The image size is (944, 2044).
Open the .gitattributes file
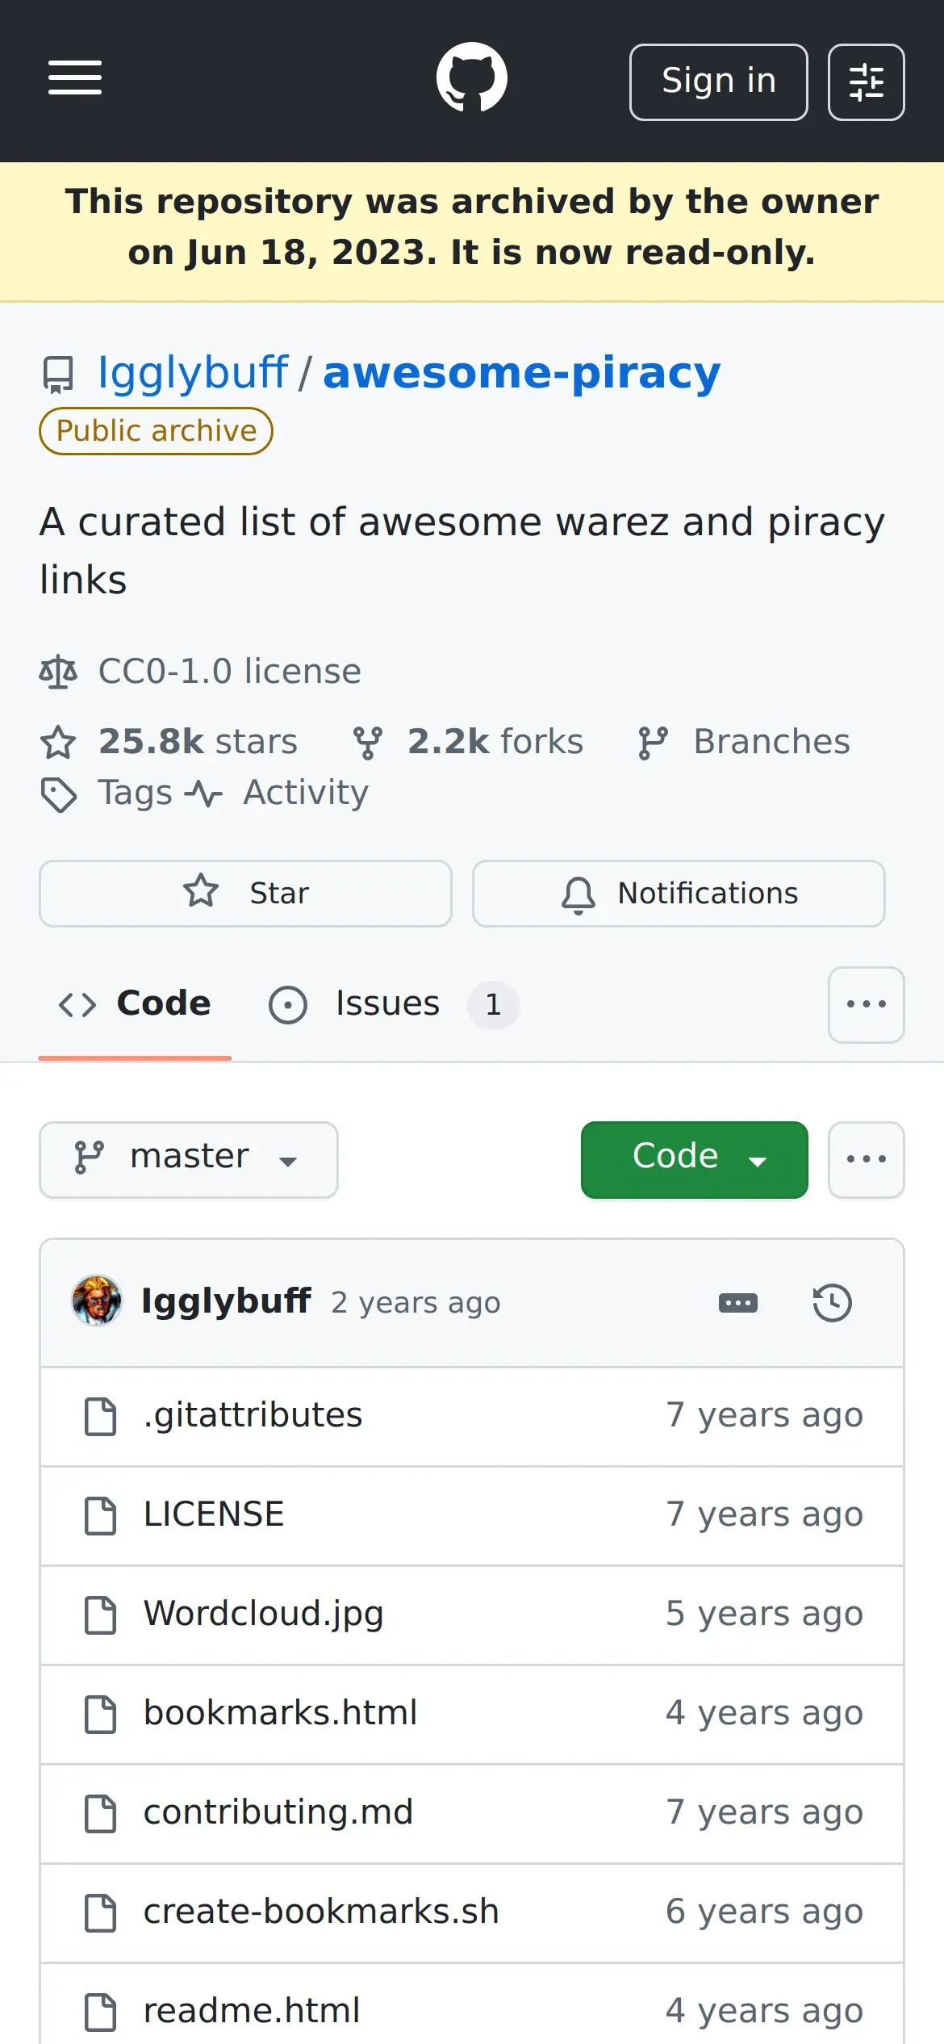click(x=253, y=1415)
